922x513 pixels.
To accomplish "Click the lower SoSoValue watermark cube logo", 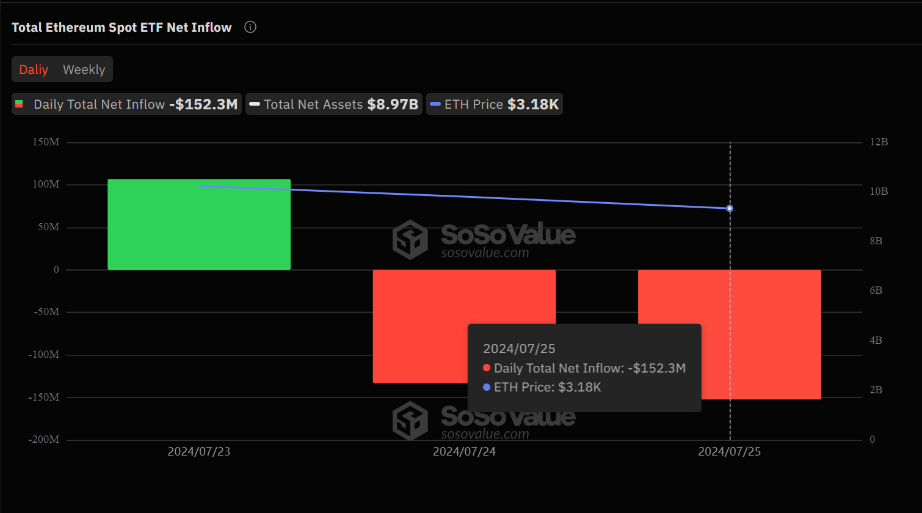I will click(410, 421).
